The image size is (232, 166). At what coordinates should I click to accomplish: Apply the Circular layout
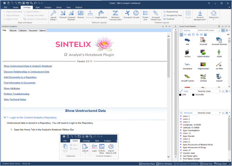pyautogui.click(x=136, y=15)
